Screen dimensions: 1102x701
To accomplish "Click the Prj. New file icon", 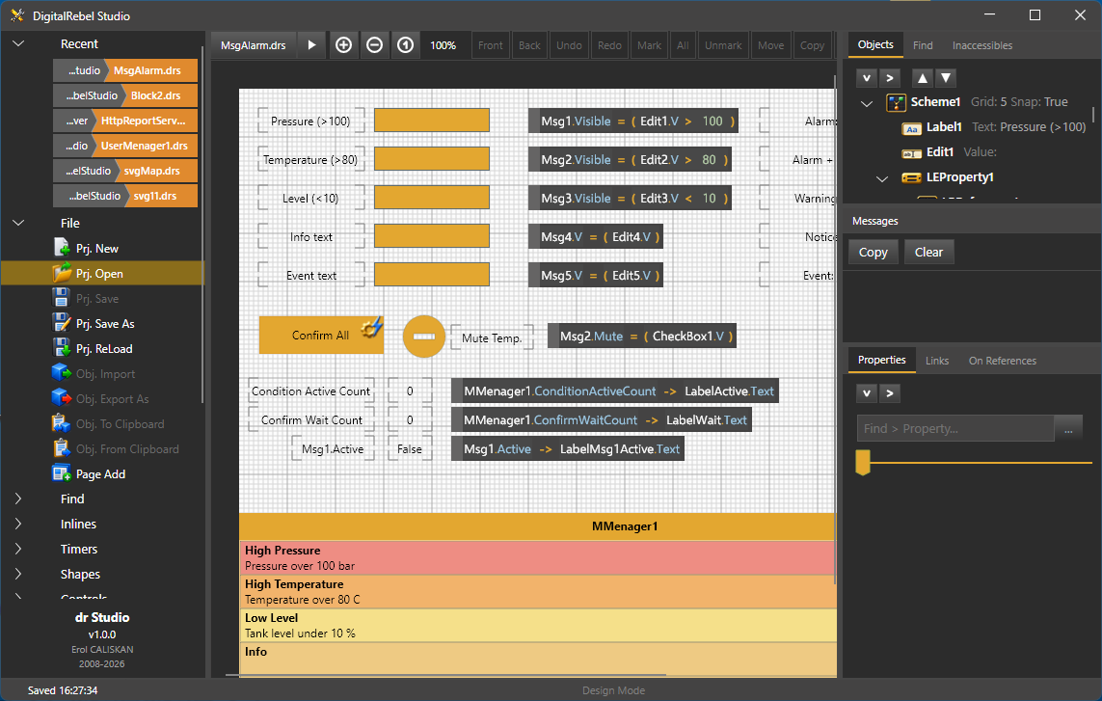I will pos(62,248).
